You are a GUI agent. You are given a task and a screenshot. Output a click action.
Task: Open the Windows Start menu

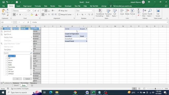pos(3,92)
